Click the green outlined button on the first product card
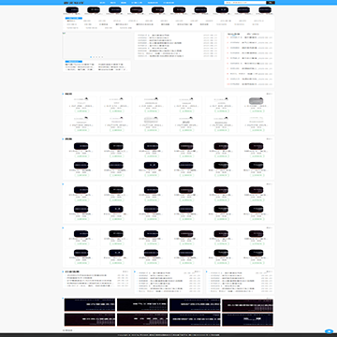Screen dimensions: 337x337 81,110
